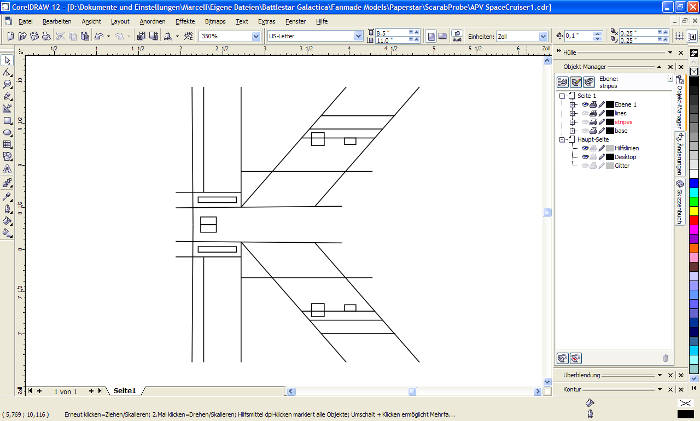
Task: Click the Application Launcher icon
Action: 168,36
